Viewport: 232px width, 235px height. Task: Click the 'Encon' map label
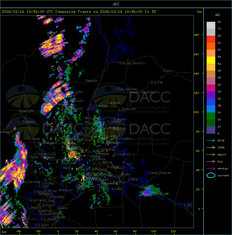point(167,71)
